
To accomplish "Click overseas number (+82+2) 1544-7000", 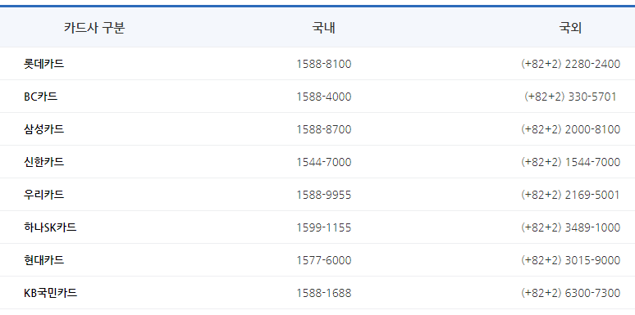I will pos(571,162).
